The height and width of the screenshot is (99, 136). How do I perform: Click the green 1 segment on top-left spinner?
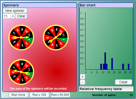[x=30, y=40]
